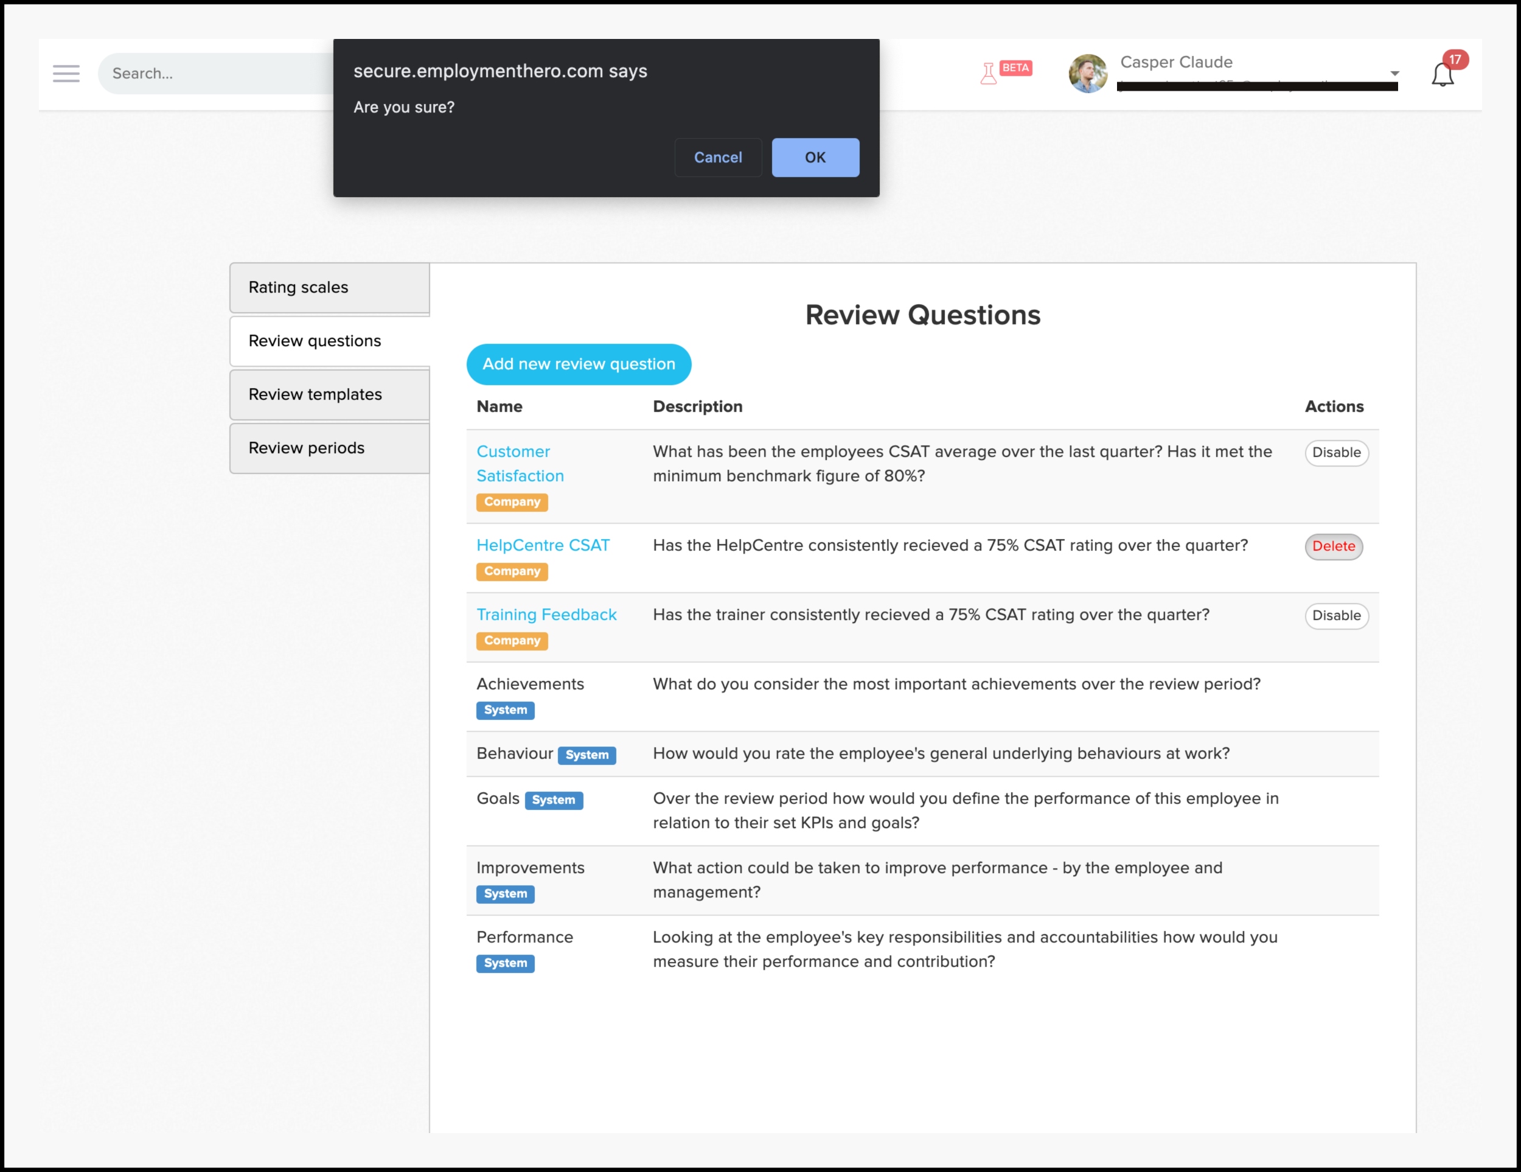Screen dimensions: 1521x1172
Task: Delete the HelpCentre CSAT question
Action: 1333,546
